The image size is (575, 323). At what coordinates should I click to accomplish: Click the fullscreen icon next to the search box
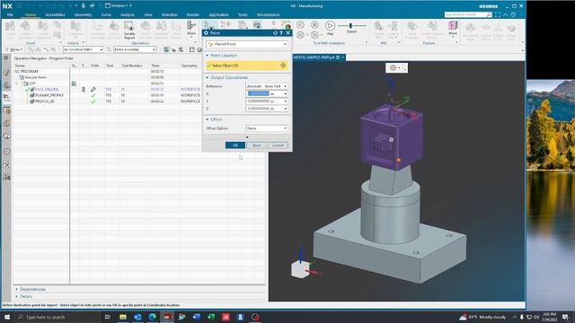498,14
